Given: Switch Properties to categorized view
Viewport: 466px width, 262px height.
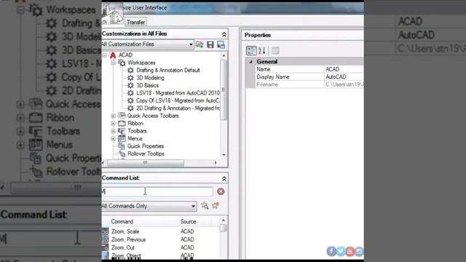Looking at the screenshot, I should click(x=251, y=51).
